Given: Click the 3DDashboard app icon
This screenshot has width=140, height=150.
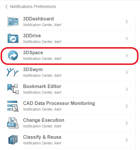Looking at the screenshot, I should (13, 22).
